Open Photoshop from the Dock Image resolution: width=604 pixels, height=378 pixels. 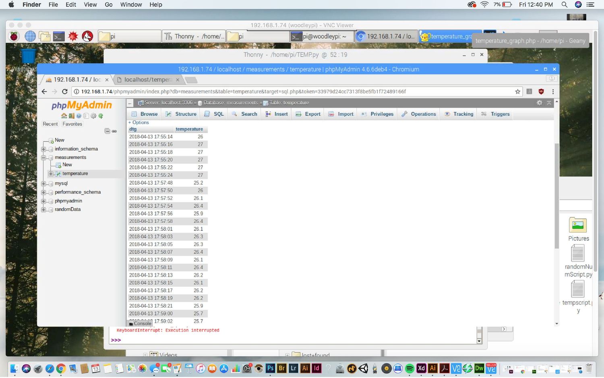pos(270,368)
